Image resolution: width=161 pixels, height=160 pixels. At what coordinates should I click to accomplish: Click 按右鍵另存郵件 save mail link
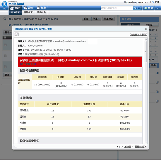(x=138, y=35)
